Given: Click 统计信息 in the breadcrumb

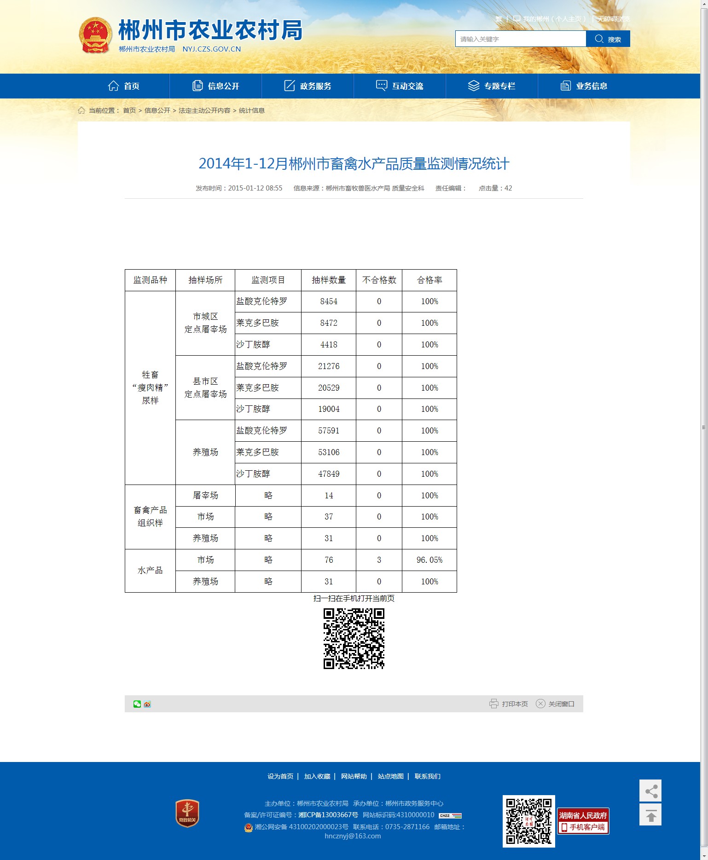Looking at the screenshot, I should pos(252,110).
